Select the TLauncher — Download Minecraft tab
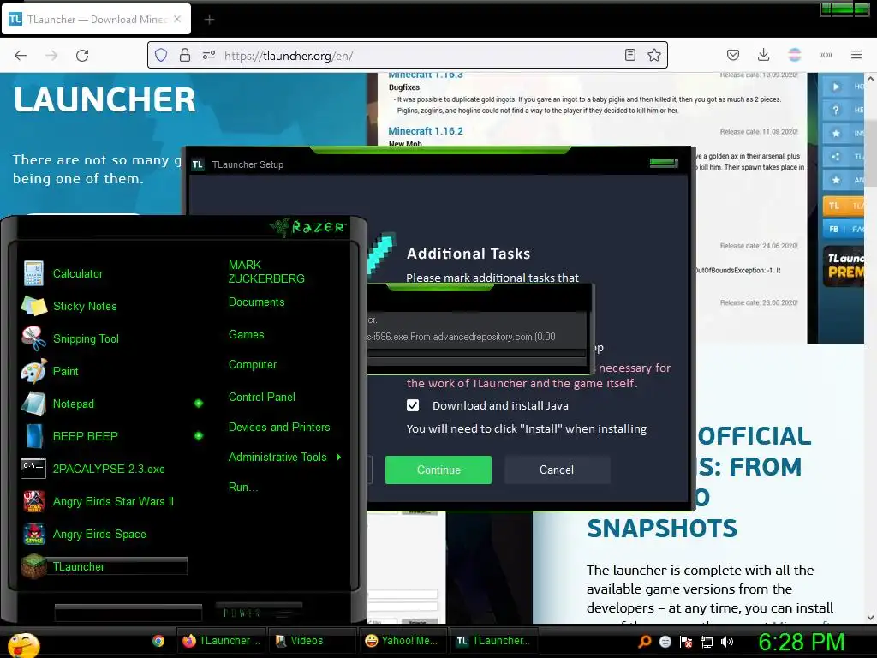Screen dimensions: 877x658 97,19
